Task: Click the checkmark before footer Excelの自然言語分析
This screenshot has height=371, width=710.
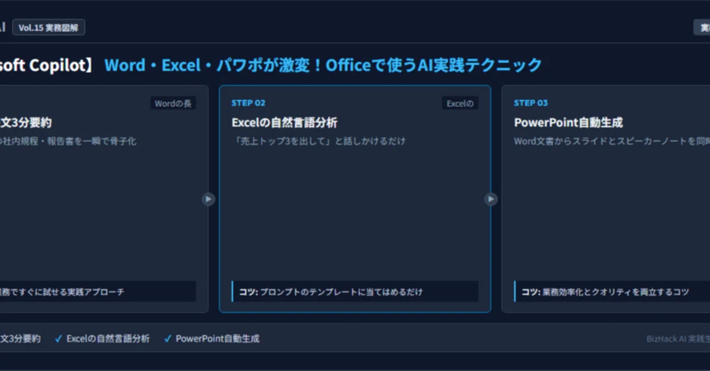Action: 59,339
